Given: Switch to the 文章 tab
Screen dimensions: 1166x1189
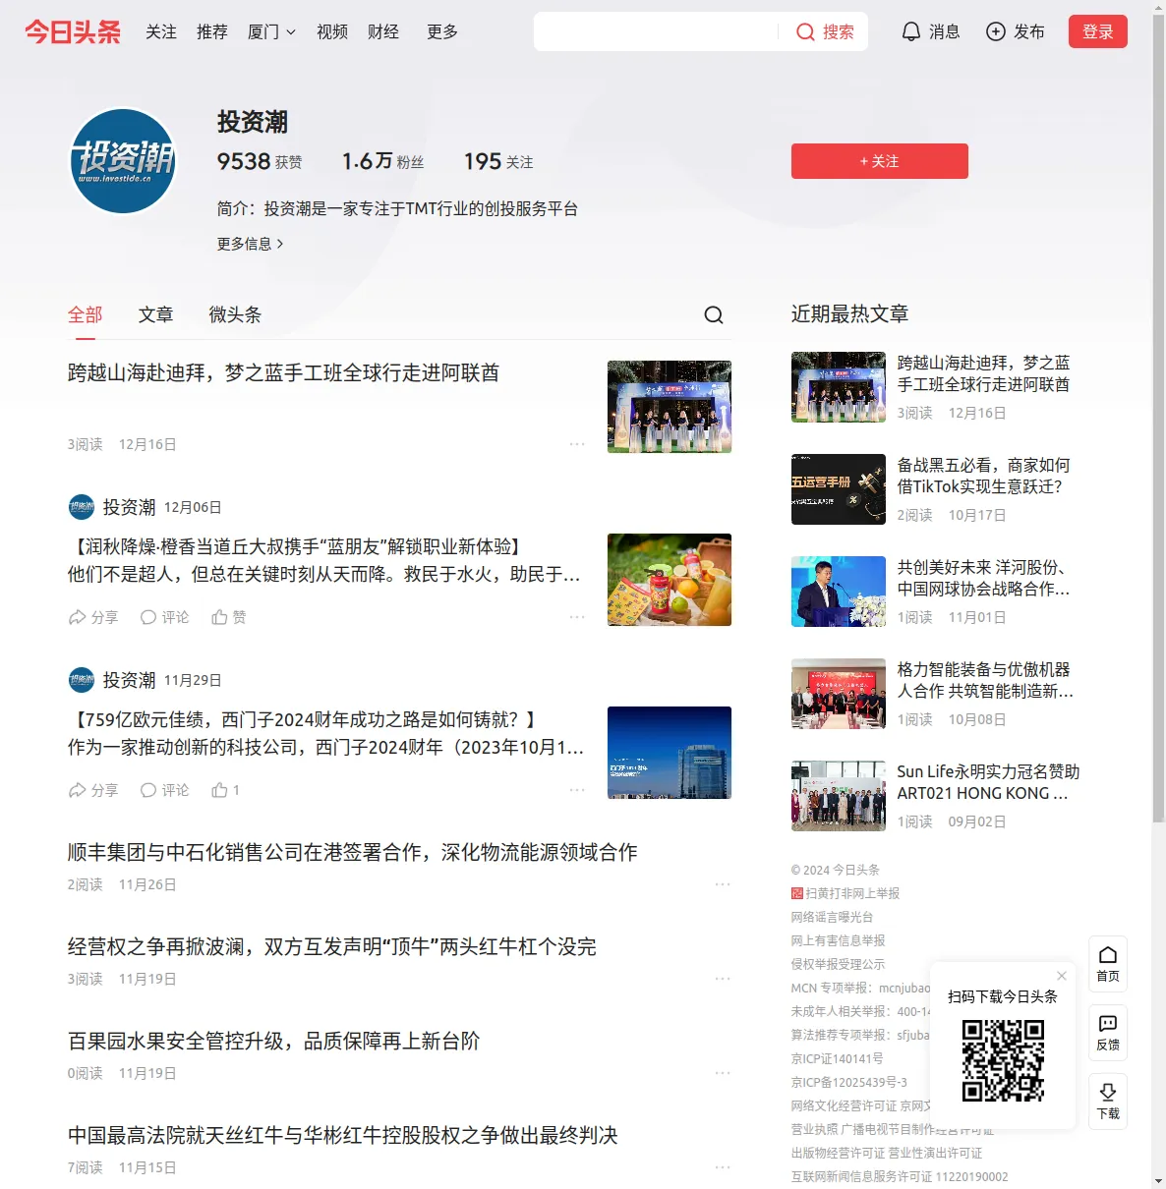Looking at the screenshot, I should (156, 314).
